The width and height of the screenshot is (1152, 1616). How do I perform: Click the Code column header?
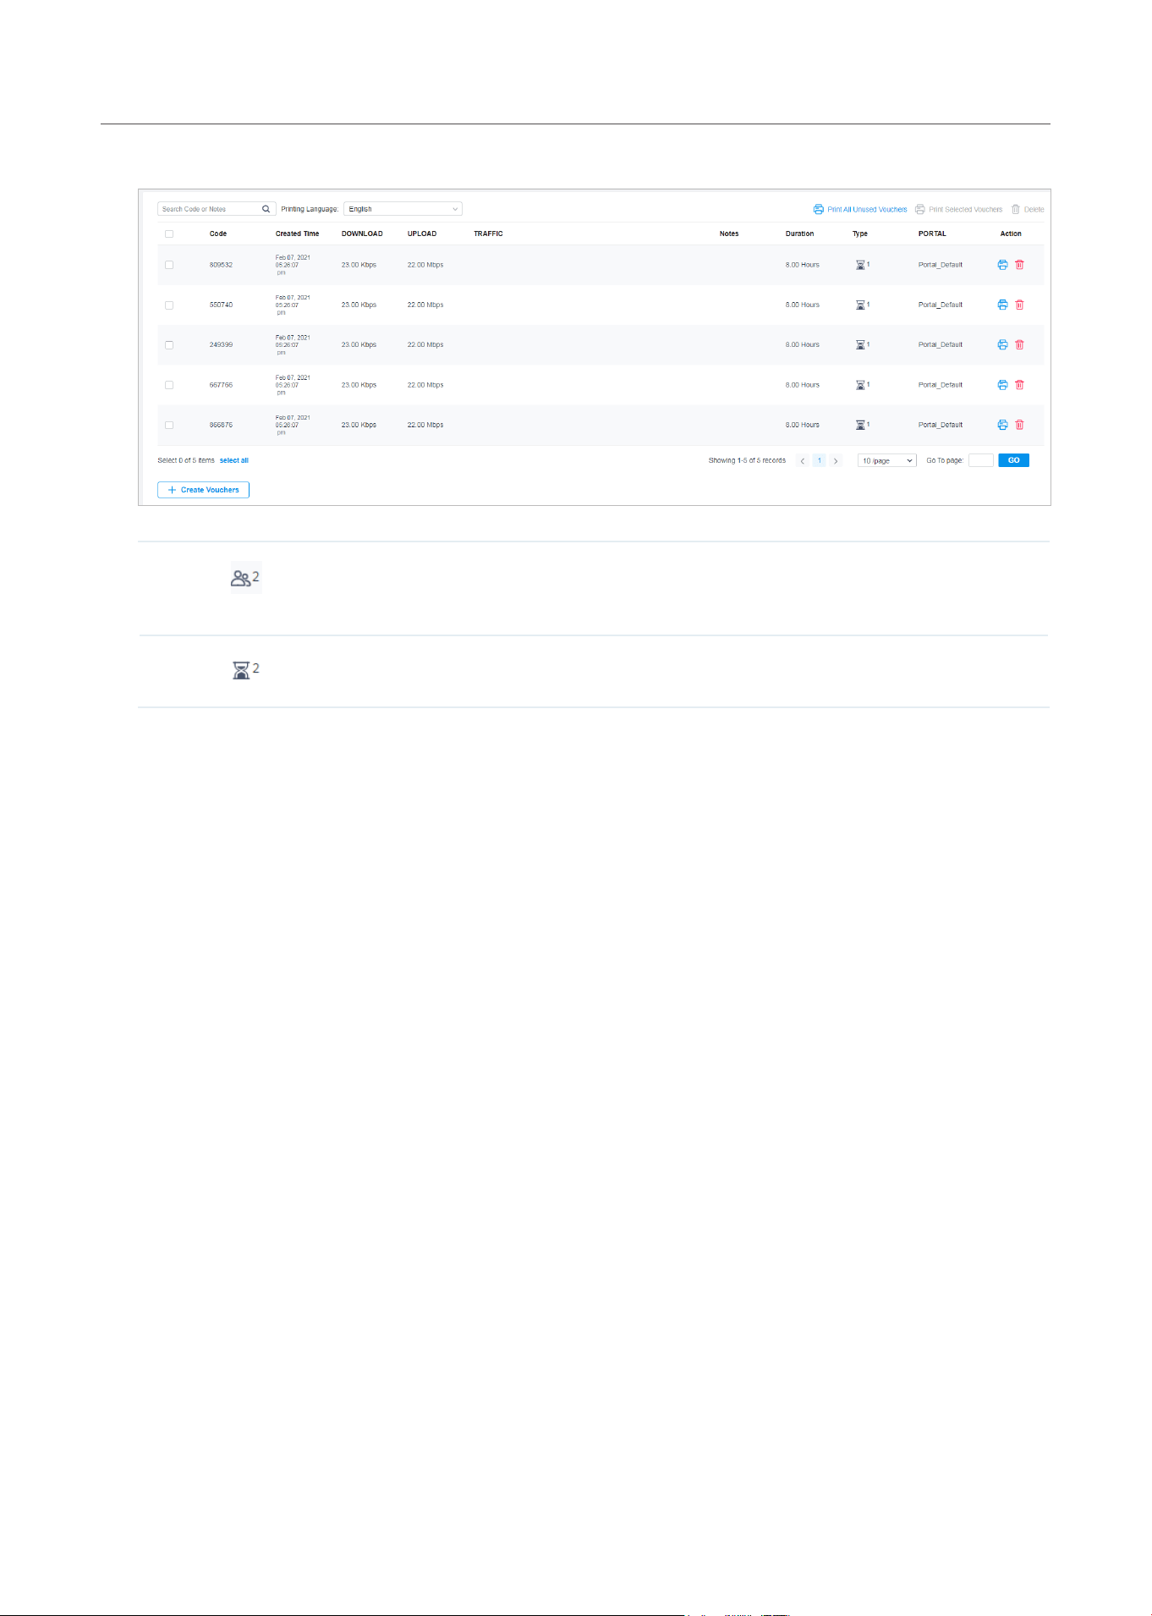(x=218, y=234)
